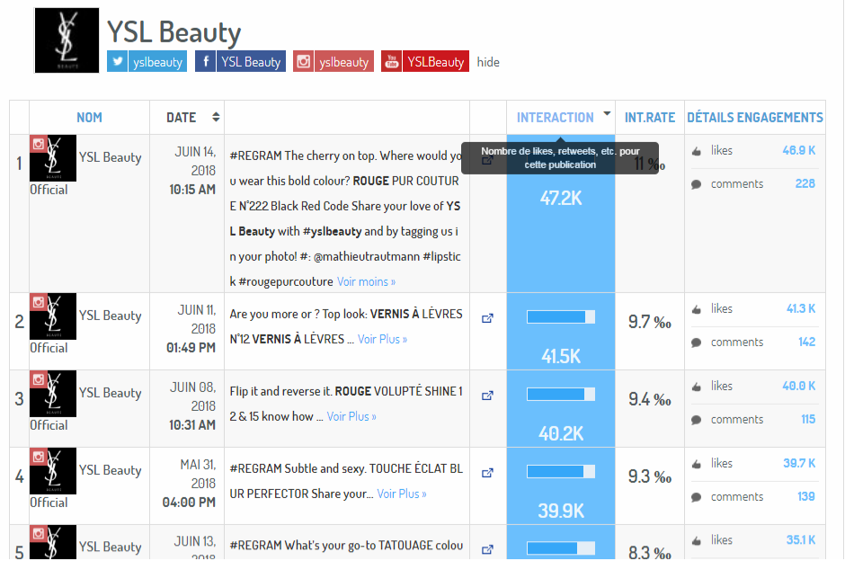Click the 139 comments count
The image size is (845, 561).
coord(806,496)
